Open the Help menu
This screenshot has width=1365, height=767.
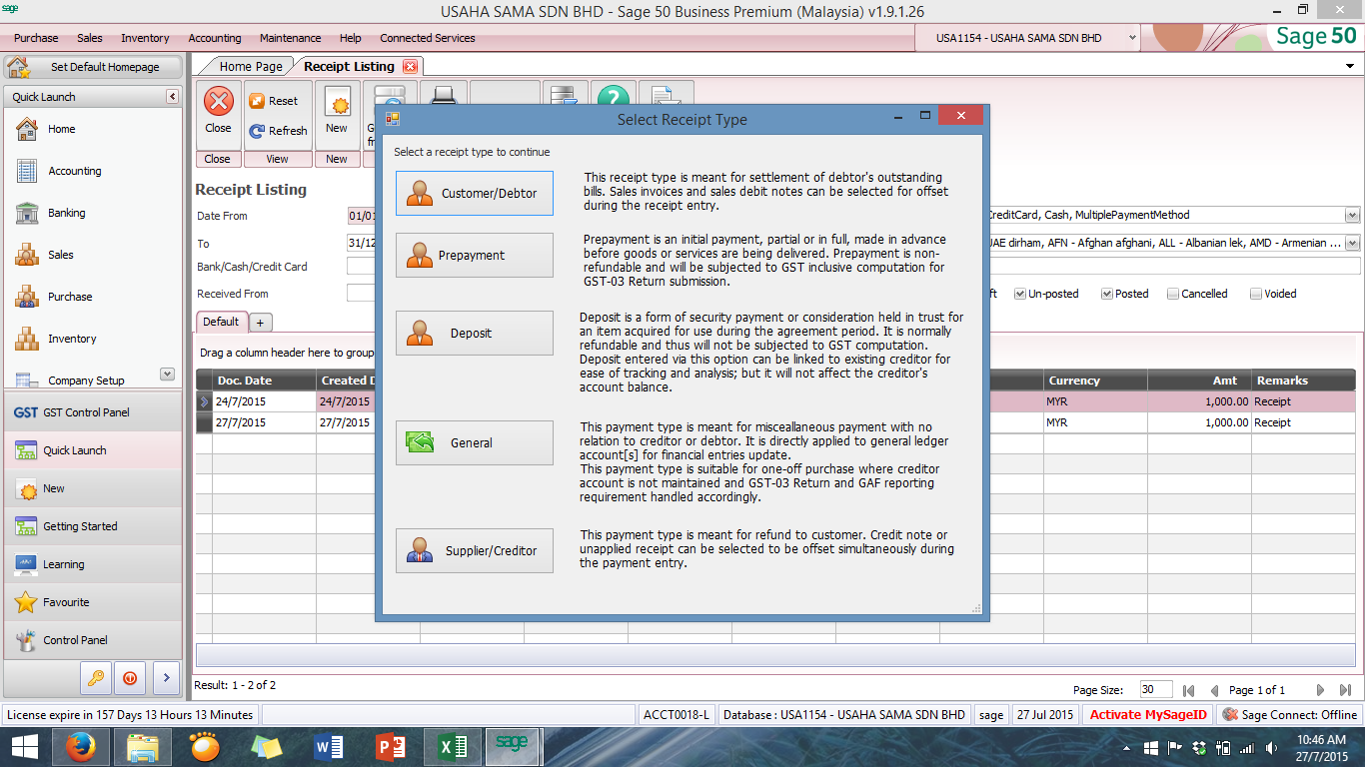click(351, 38)
